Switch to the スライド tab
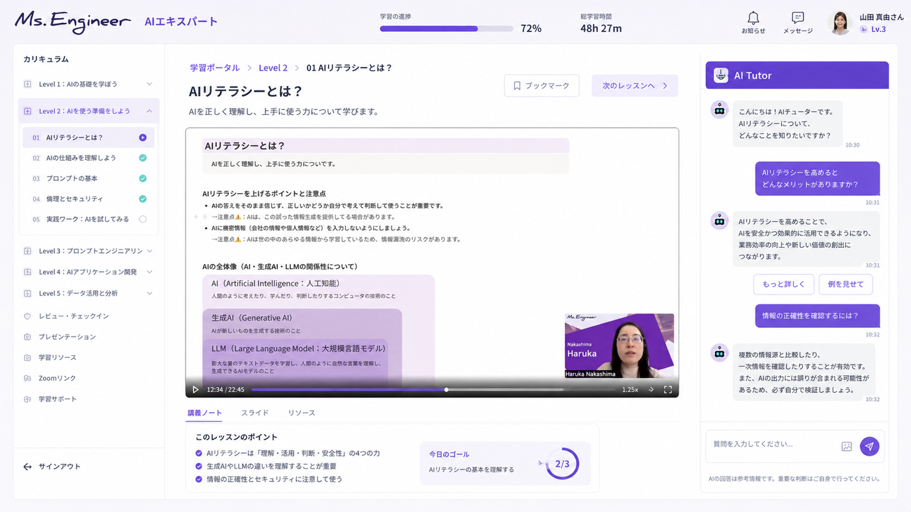911x512 pixels. (255, 413)
